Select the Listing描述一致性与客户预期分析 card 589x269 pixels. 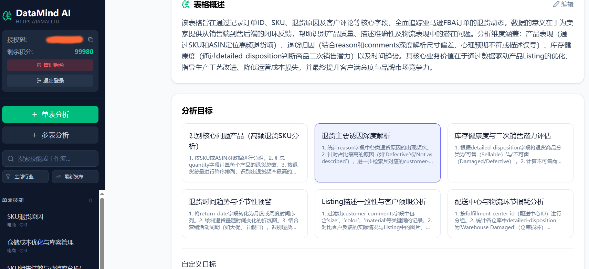[377, 213]
